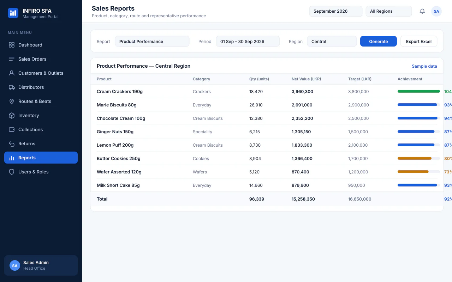Click Wafer Assorted achievement bar
This screenshot has height=282, width=452.
tap(419, 172)
